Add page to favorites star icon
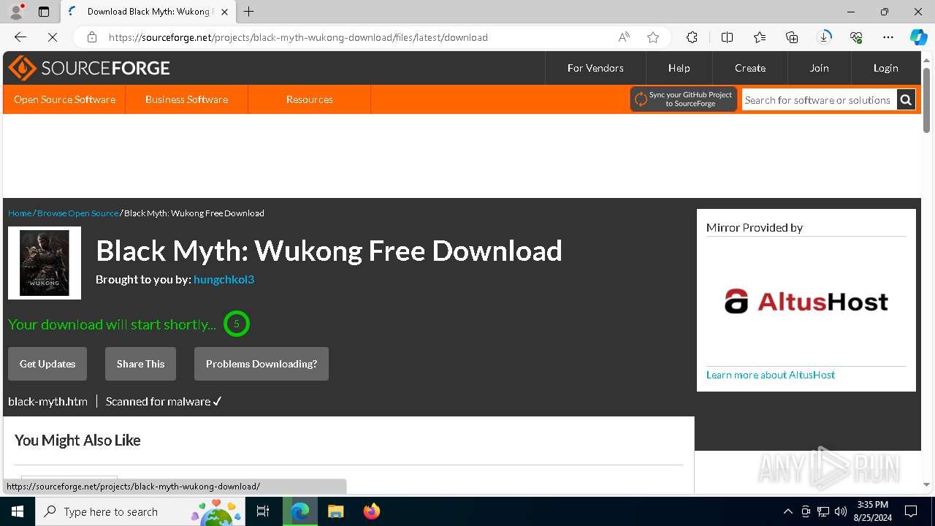Image resolution: width=935 pixels, height=526 pixels. click(653, 37)
